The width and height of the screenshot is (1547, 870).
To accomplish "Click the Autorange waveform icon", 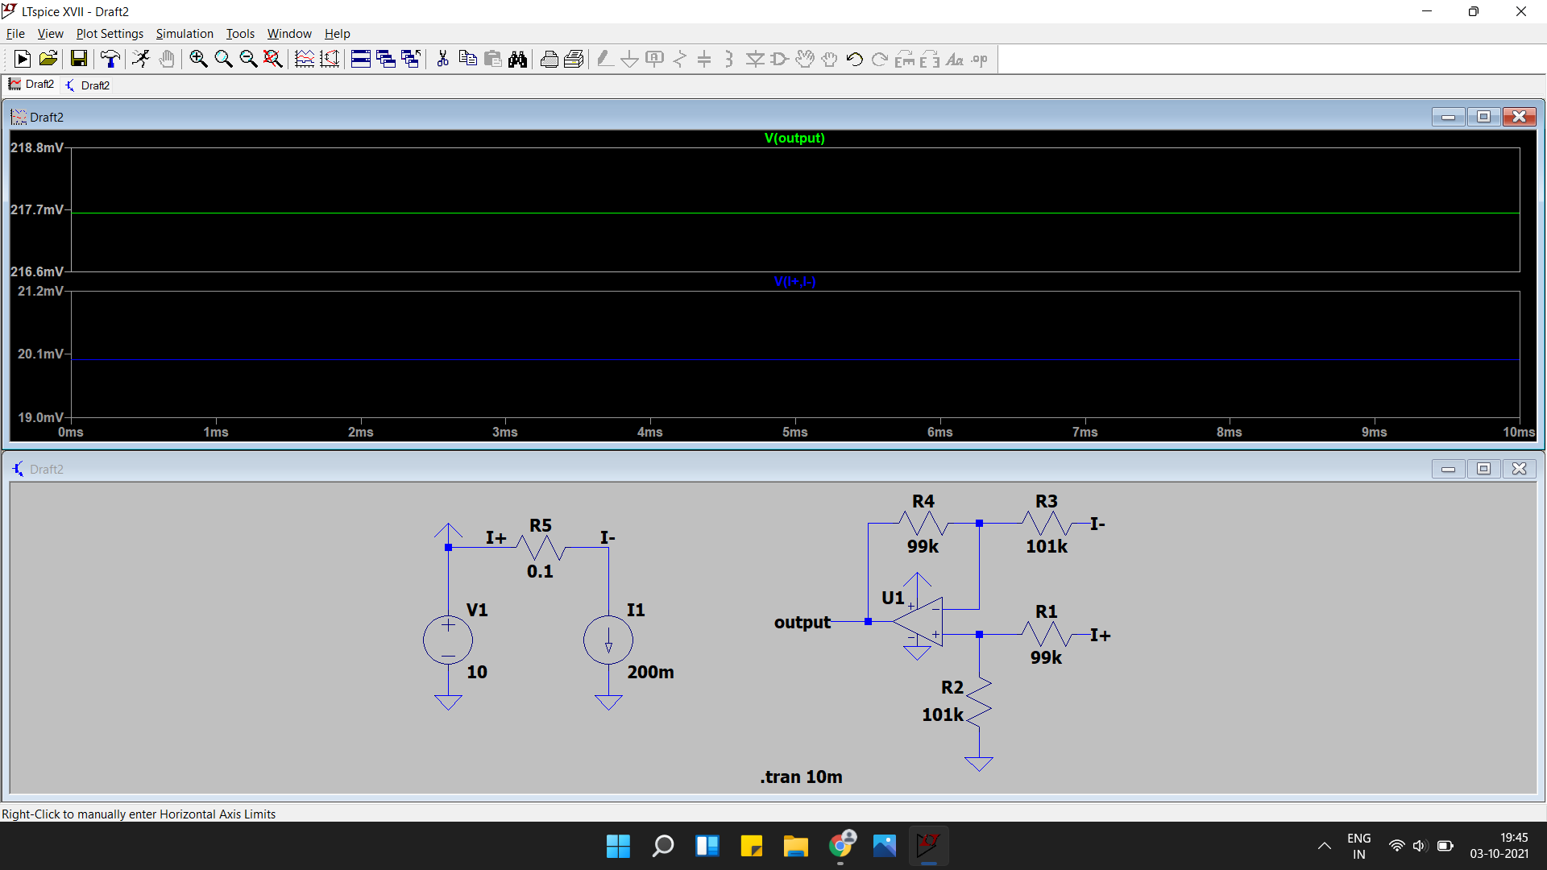I will 305,59.
